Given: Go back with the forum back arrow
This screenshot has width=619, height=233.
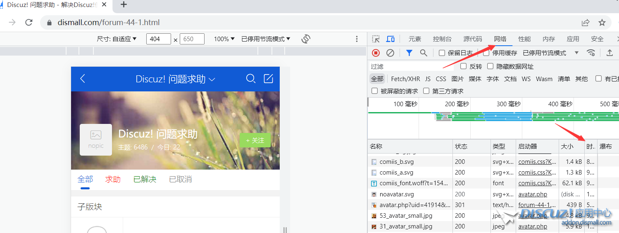Looking at the screenshot, I should [x=83, y=79].
